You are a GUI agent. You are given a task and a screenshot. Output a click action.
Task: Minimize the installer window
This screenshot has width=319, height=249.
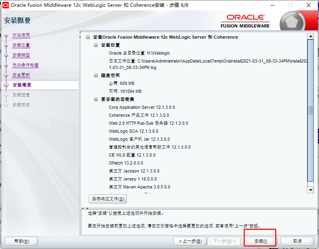[x=272, y=5]
